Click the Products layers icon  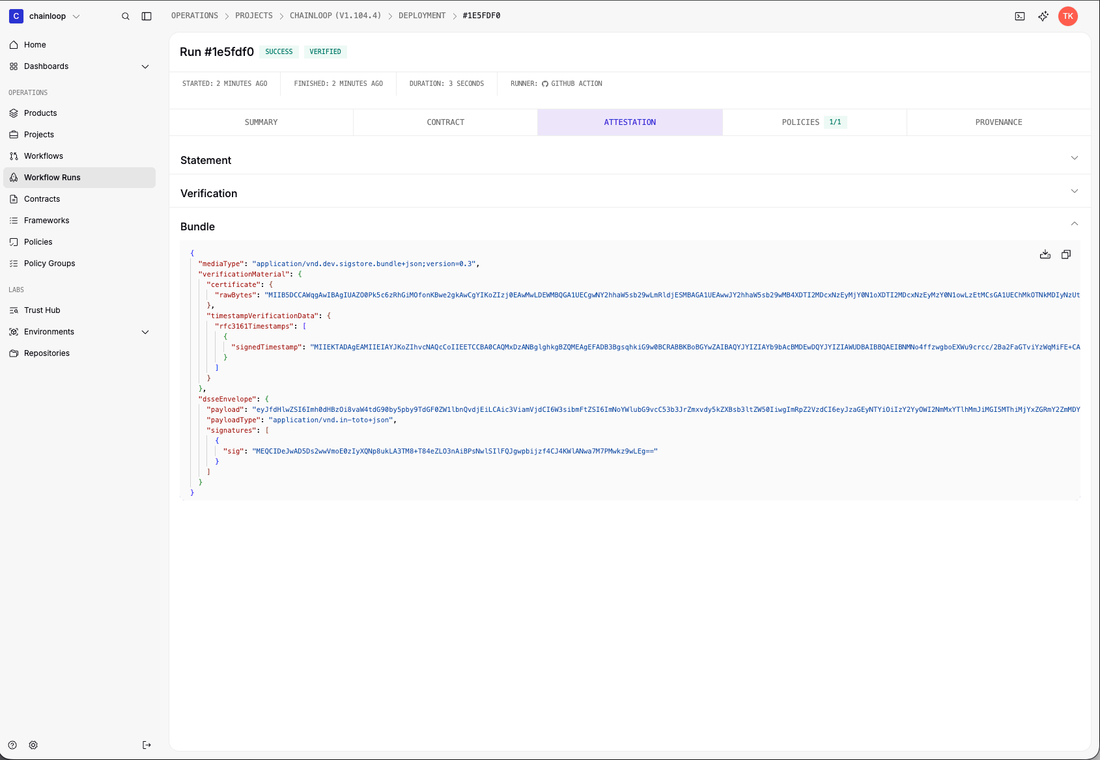(x=14, y=113)
